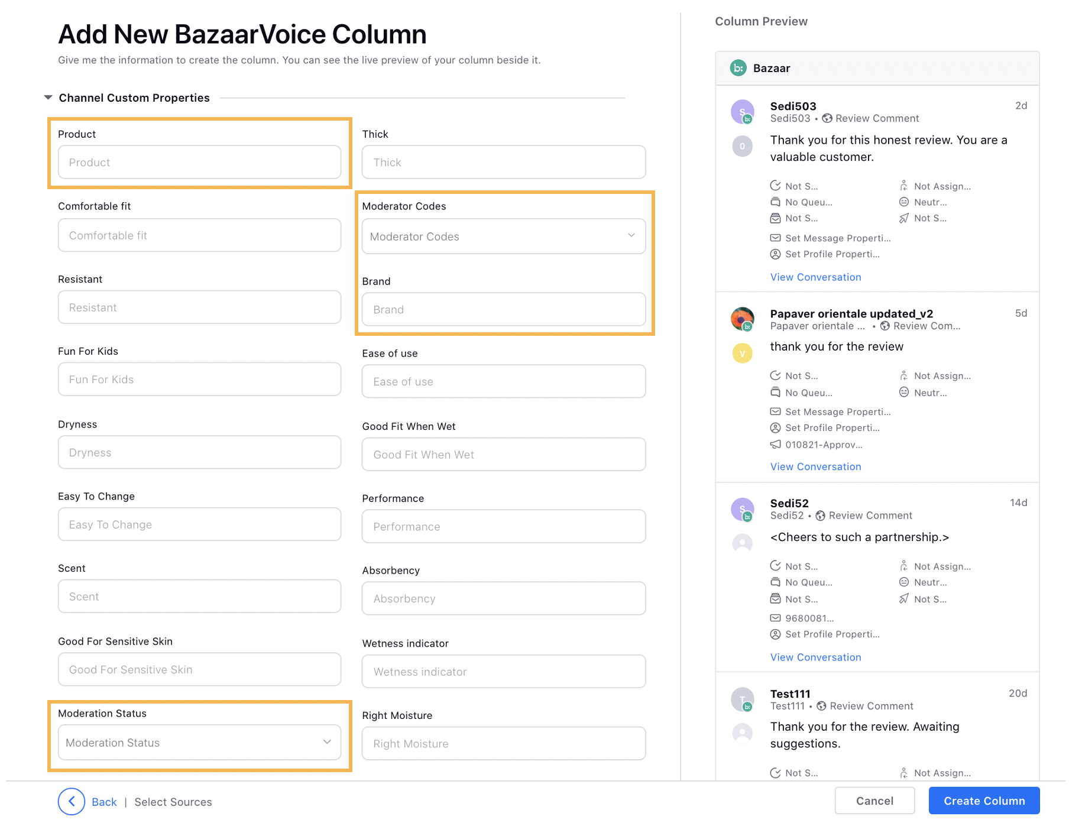Open View Conversation for Papaver orientale
The width and height of the screenshot is (1069, 823).
pyautogui.click(x=815, y=466)
